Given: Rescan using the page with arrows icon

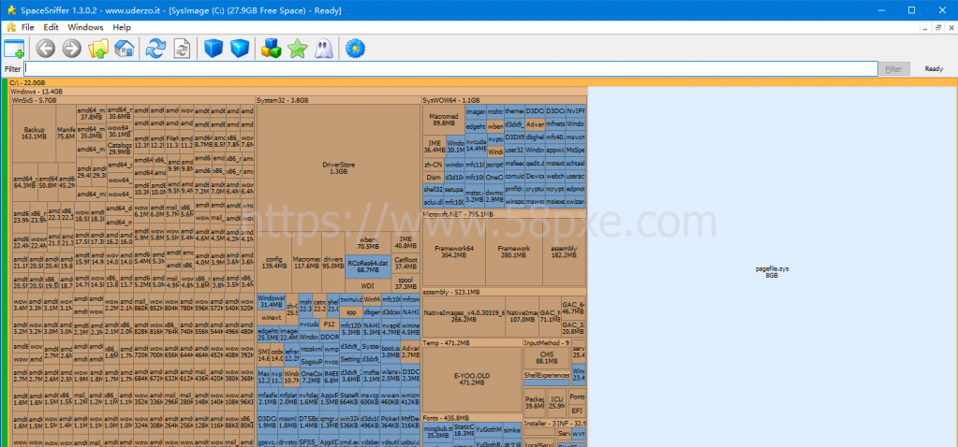Looking at the screenshot, I should pos(182,49).
